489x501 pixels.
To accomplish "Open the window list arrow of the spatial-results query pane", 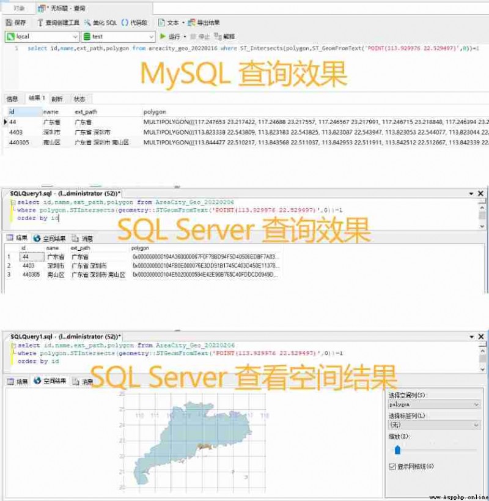I will pos(471,337).
